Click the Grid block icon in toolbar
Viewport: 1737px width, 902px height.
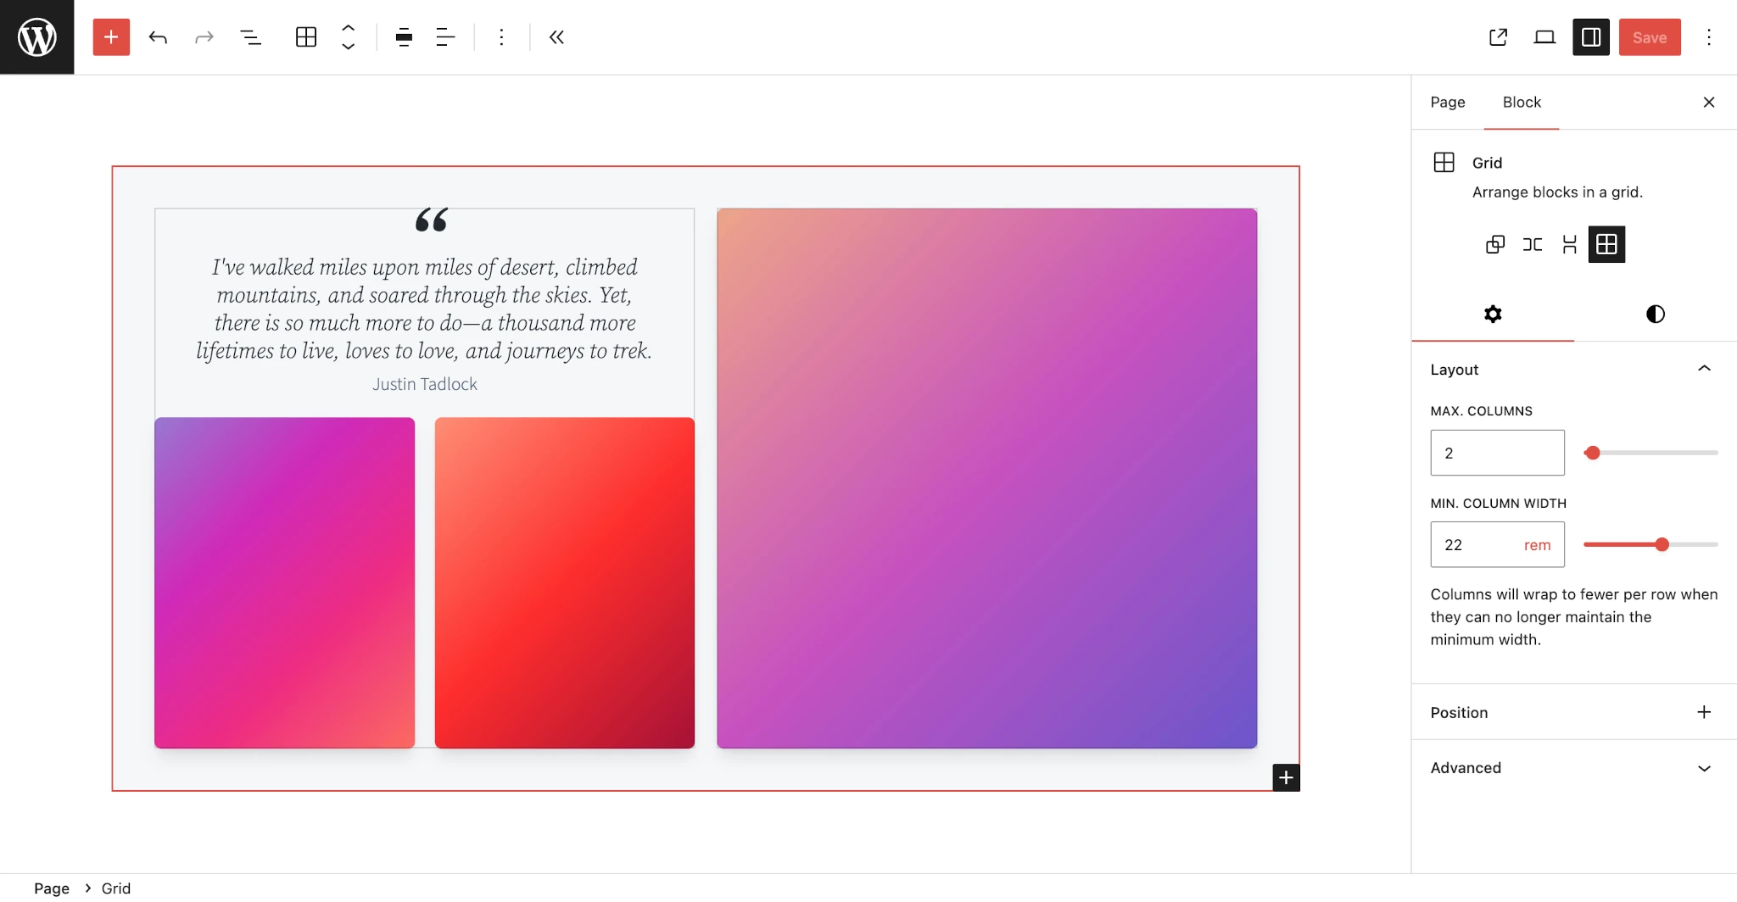(x=306, y=37)
